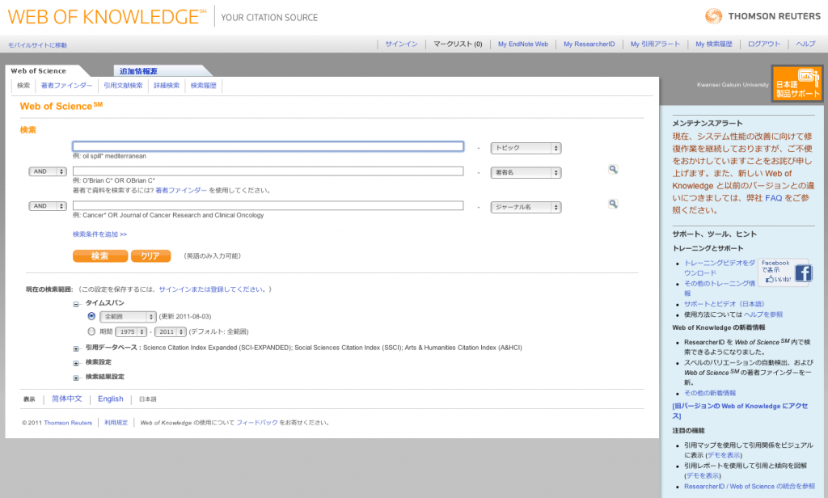Open その他の新着情報 link

tap(710, 394)
